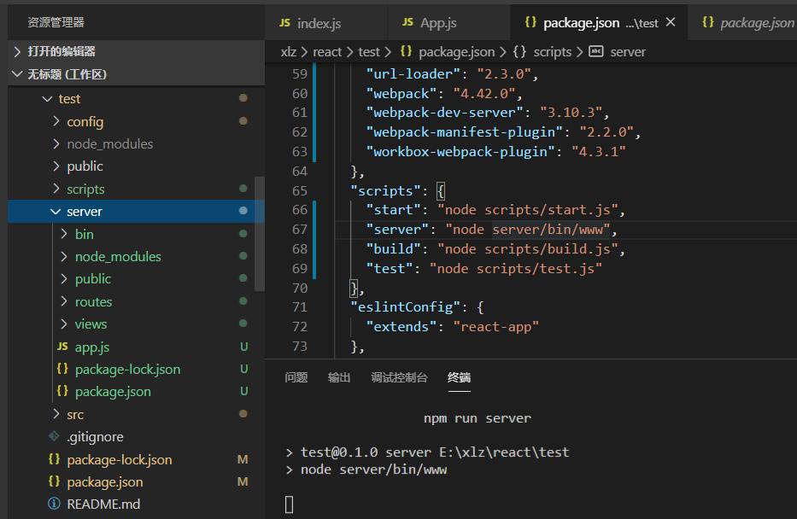Viewport: 797px width, 519px height.
Task: Click the JS icon on App.js tab
Action: [x=407, y=22]
